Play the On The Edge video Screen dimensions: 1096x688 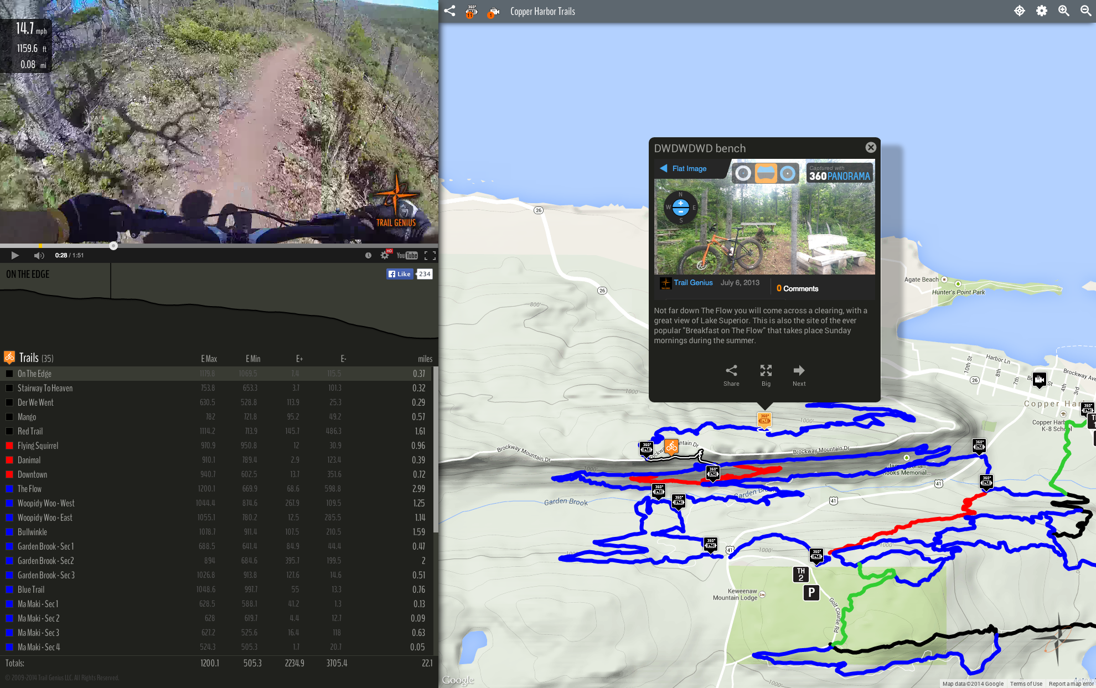click(x=15, y=255)
